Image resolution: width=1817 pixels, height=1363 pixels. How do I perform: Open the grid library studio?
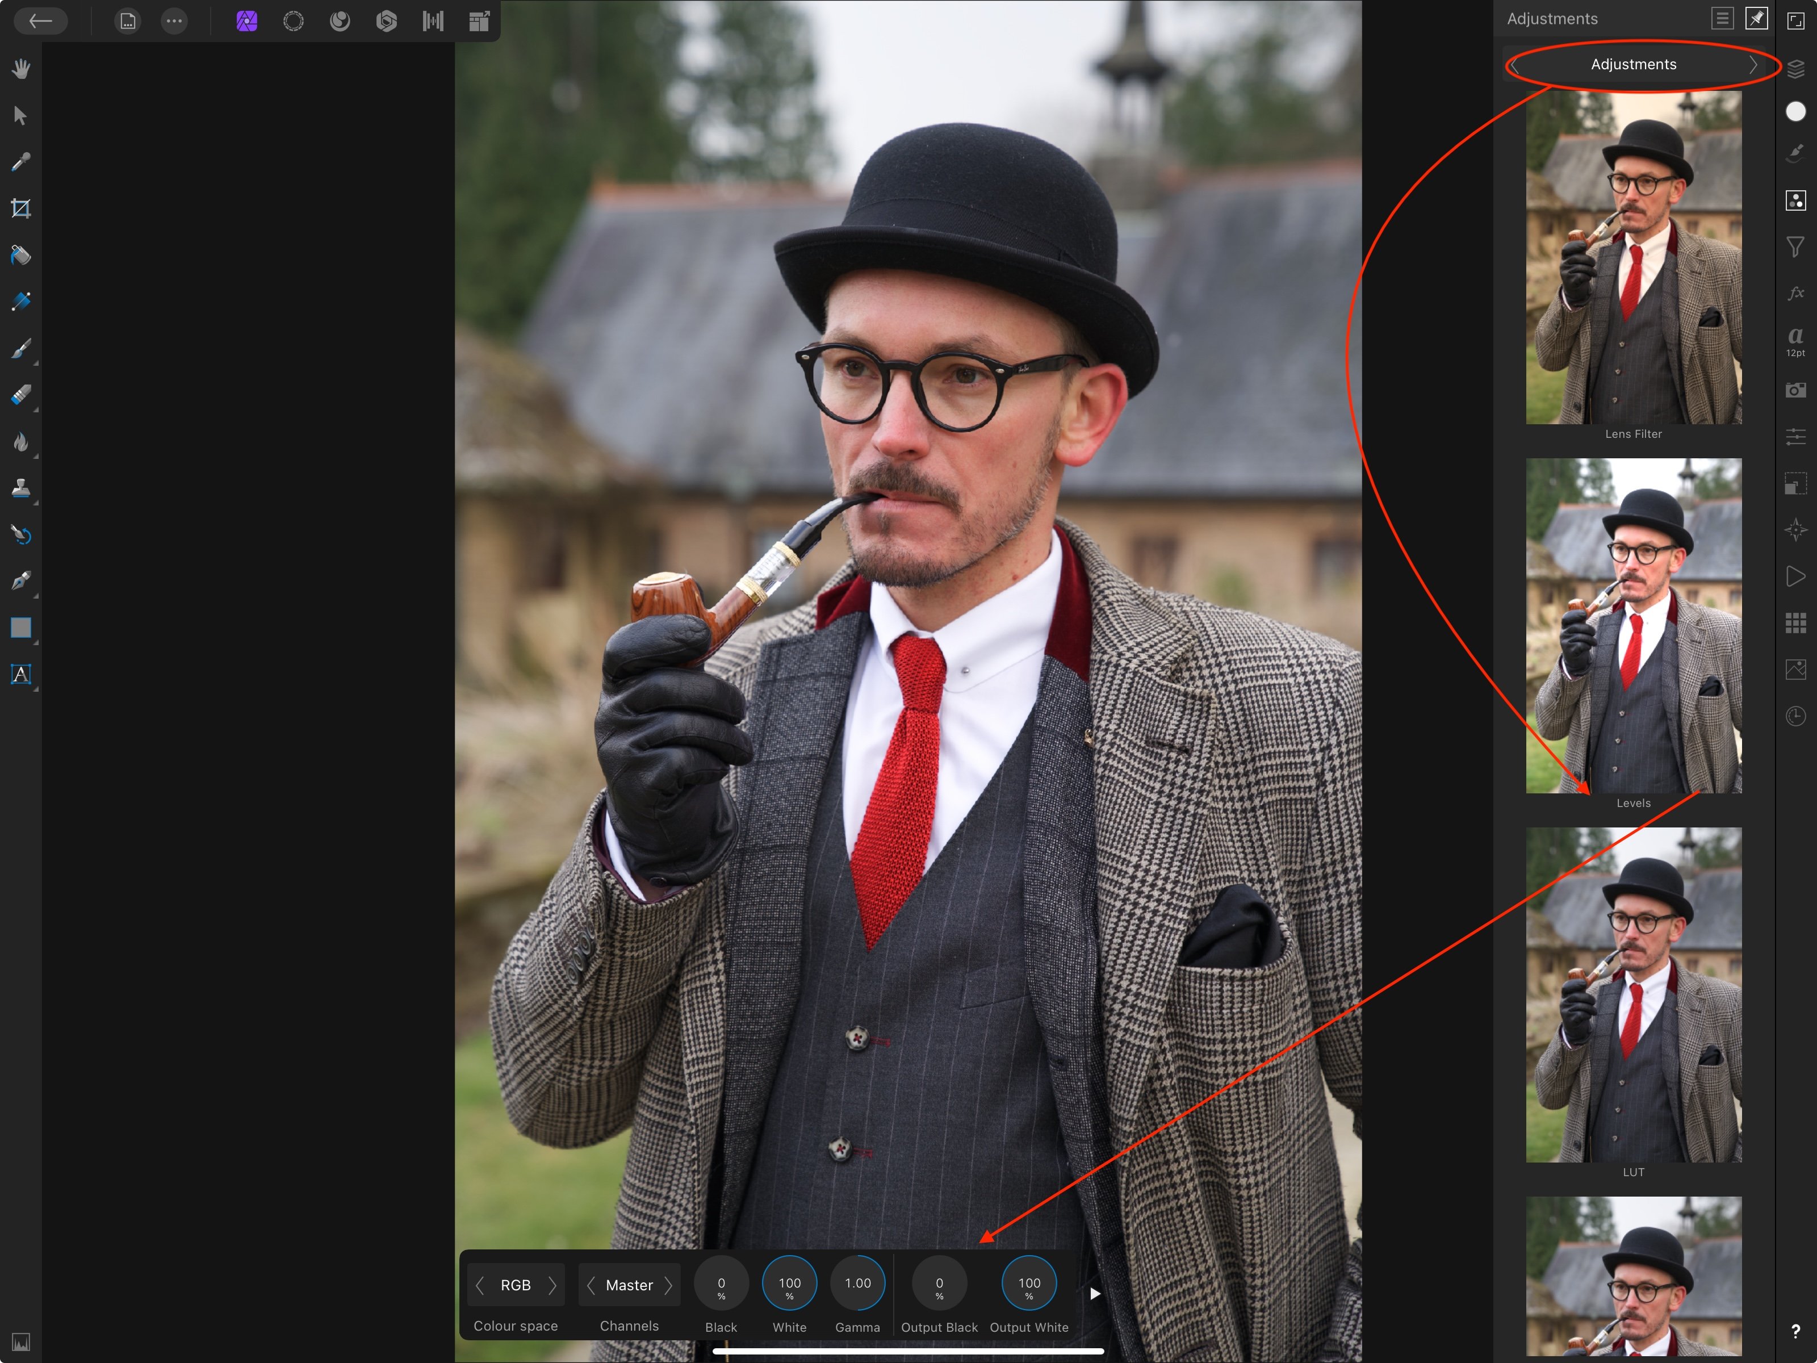pyautogui.click(x=1795, y=623)
